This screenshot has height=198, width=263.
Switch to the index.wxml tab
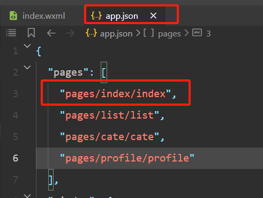coord(37,16)
